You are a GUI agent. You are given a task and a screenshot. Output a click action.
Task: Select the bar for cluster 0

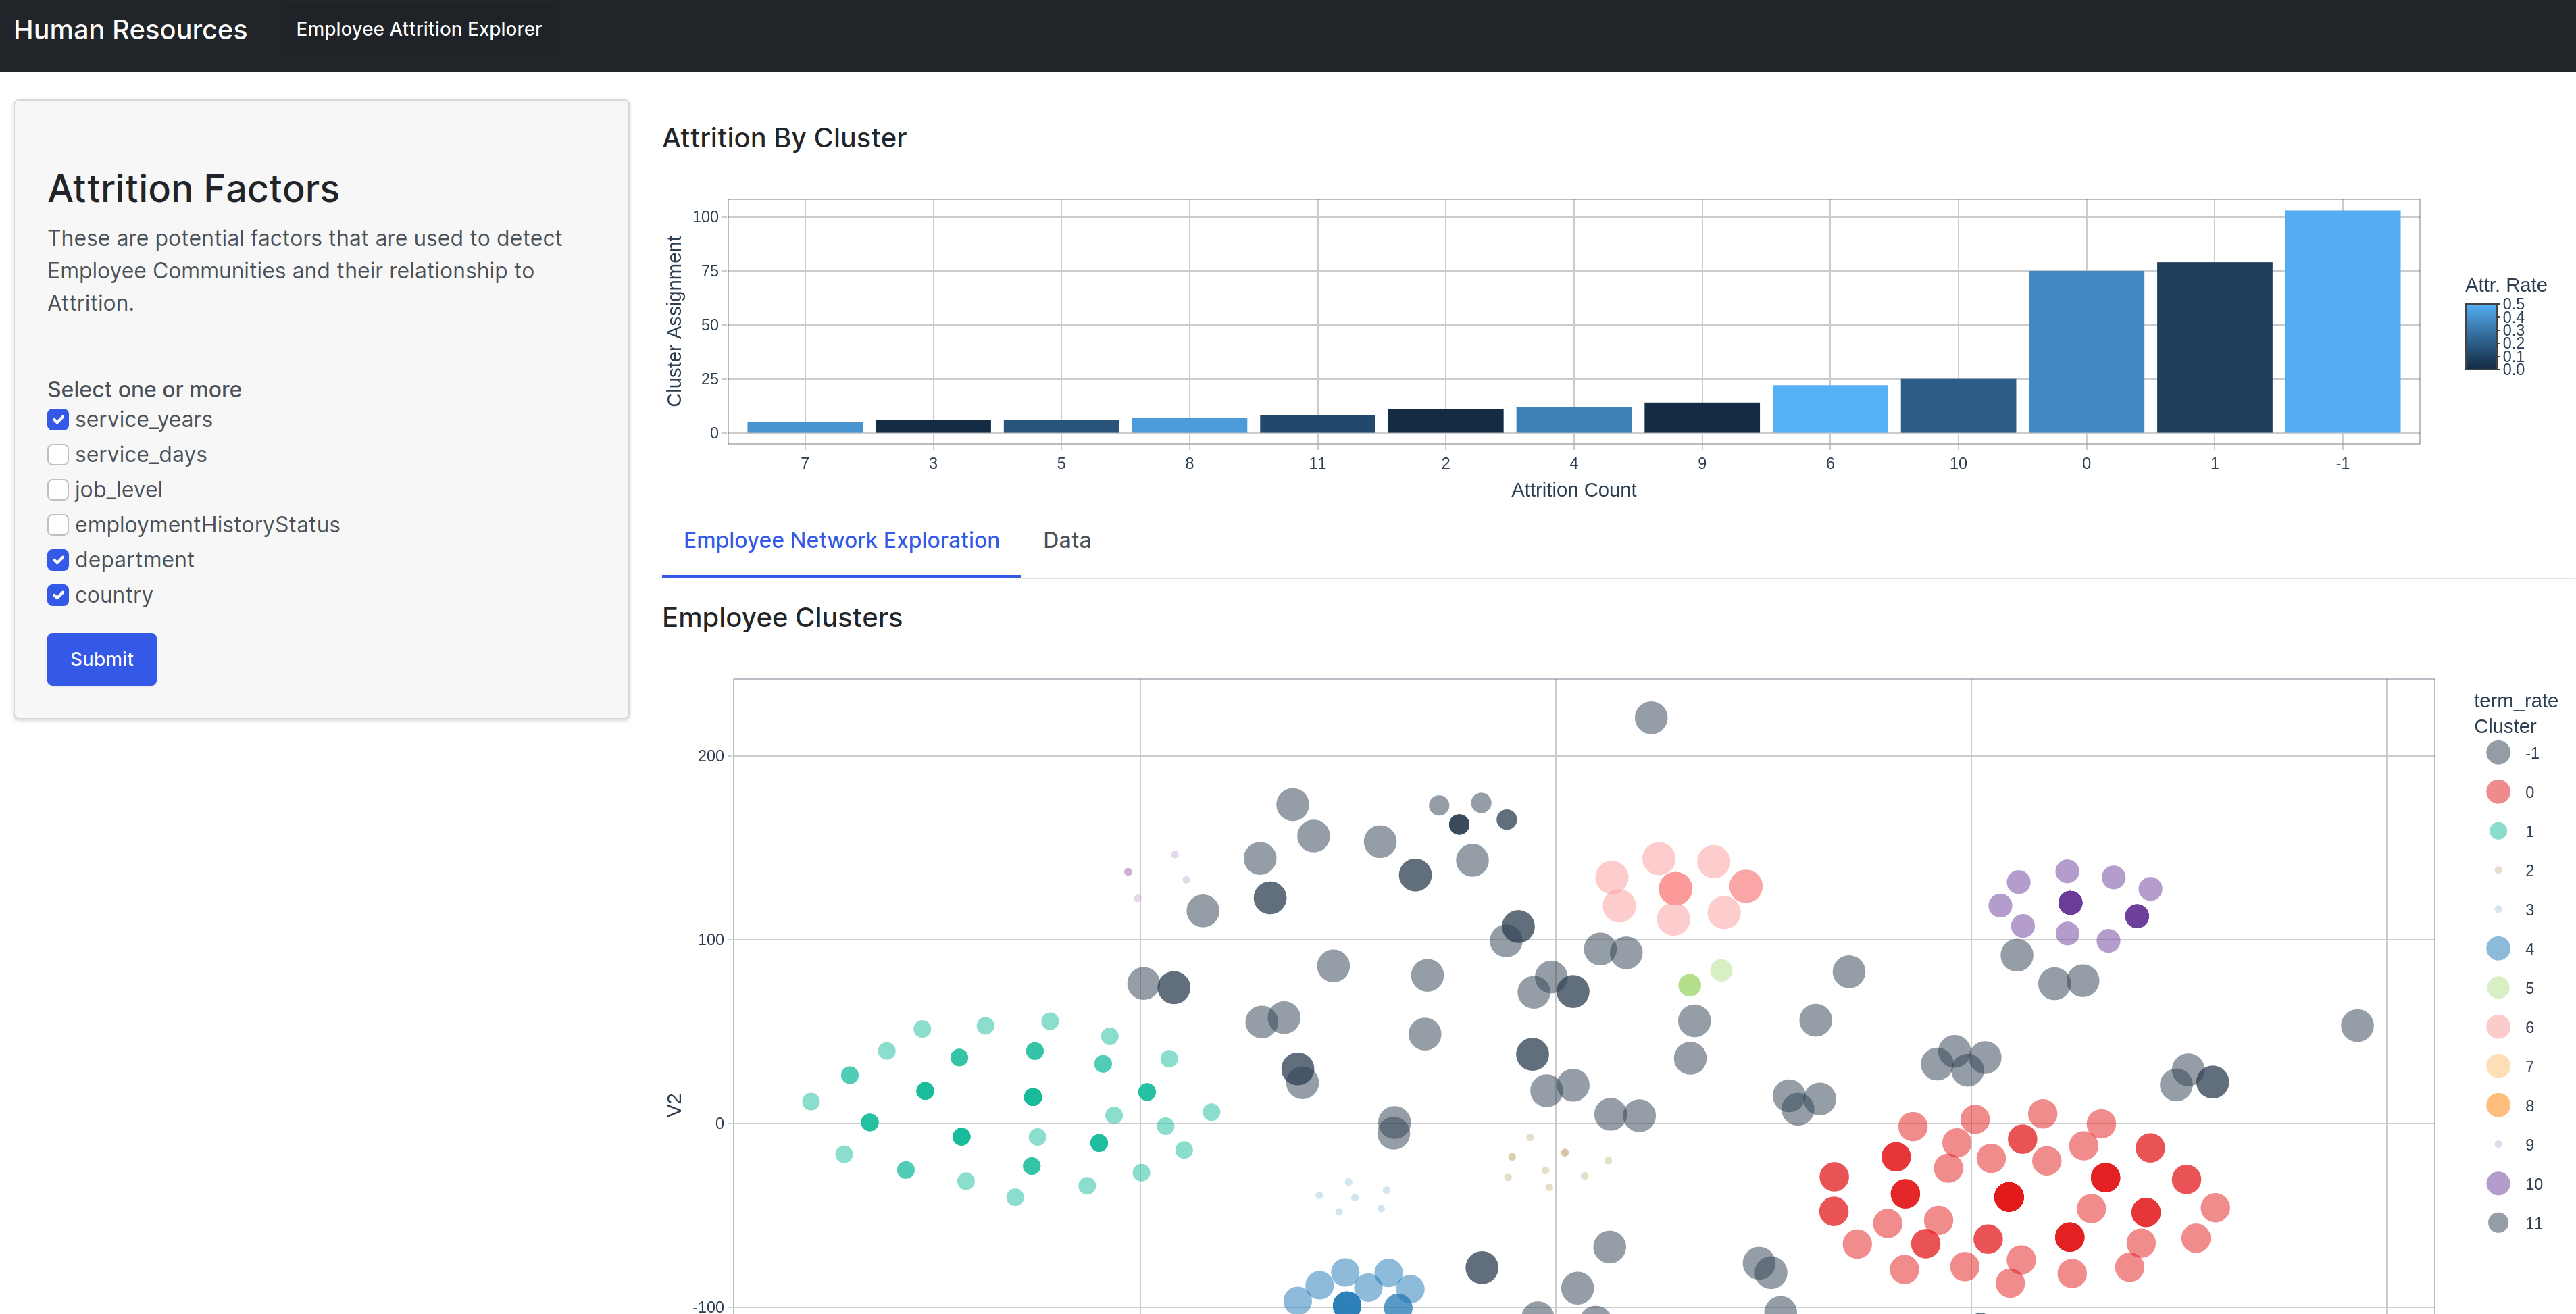coord(2086,351)
